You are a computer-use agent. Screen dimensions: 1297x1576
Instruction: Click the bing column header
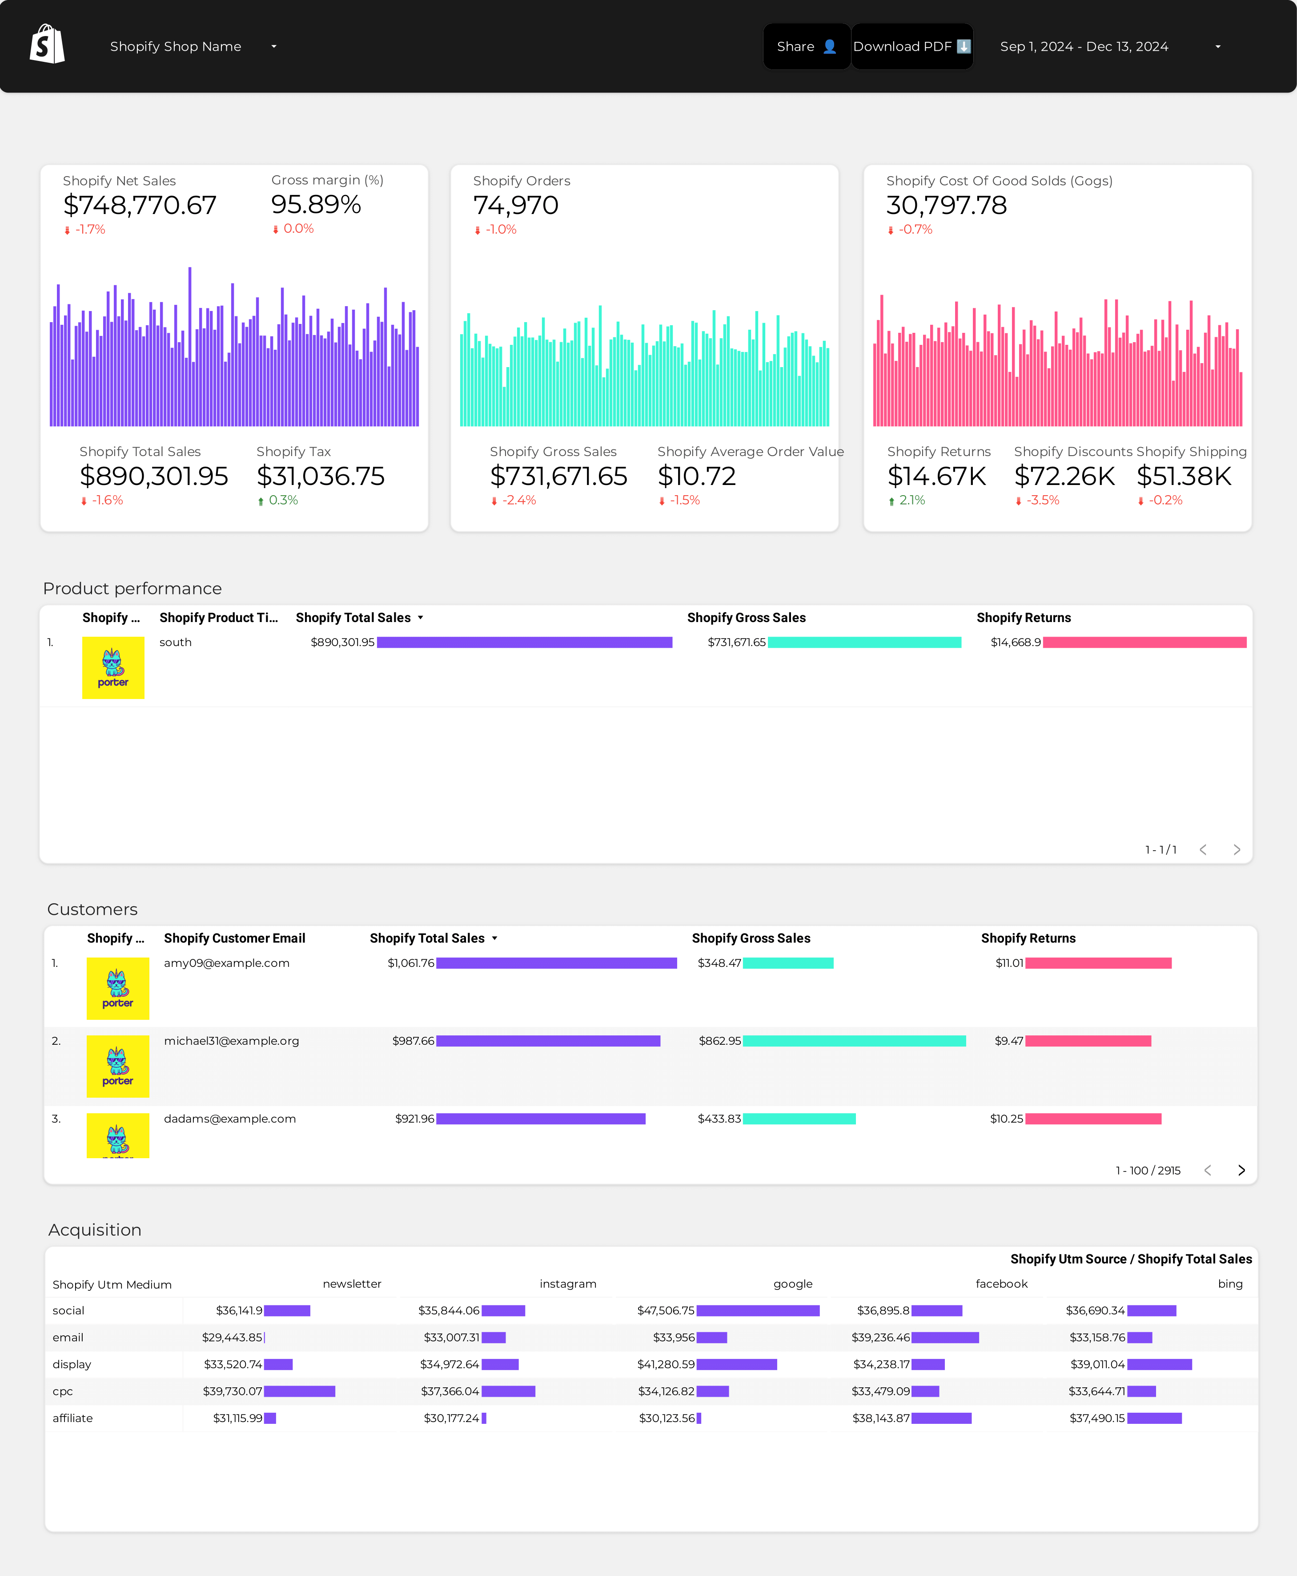pos(1230,1284)
